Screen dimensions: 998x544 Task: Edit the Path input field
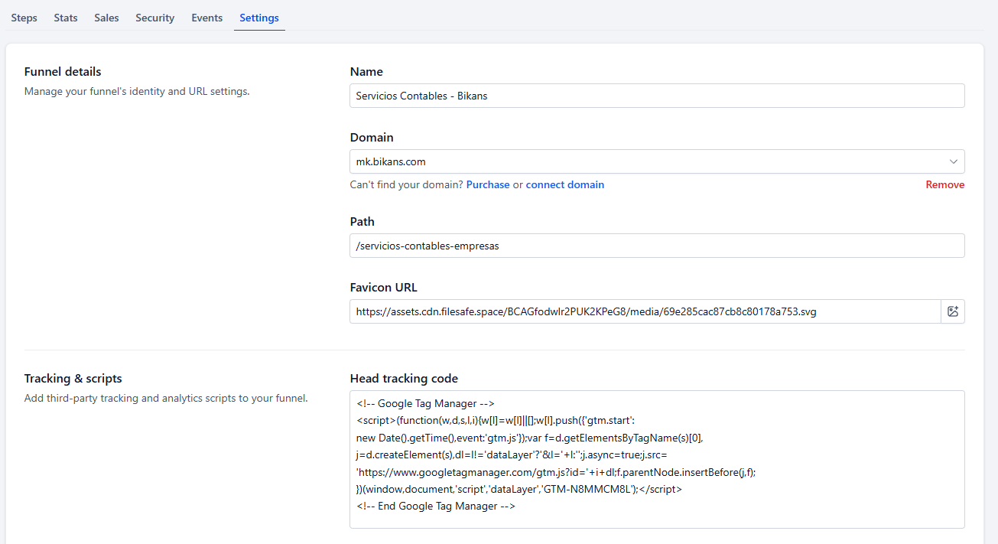point(657,246)
